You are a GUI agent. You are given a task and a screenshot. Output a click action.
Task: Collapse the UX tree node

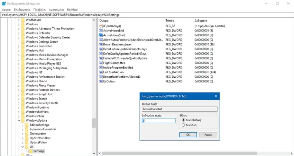coord(23,147)
